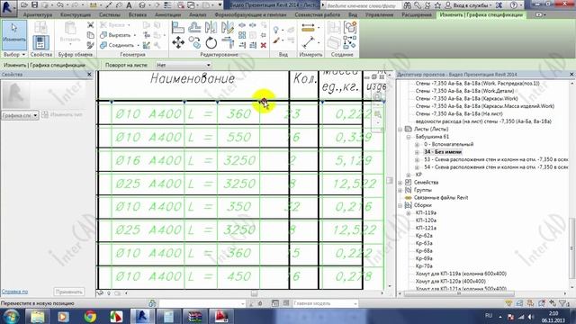Image resolution: width=576 pixels, height=324 pixels.
Task: Click the search keyword input field
Action: (x=362, y=5)
